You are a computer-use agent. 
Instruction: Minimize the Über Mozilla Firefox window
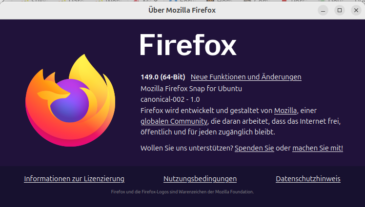pyautogui.click(x=324, y=10)
